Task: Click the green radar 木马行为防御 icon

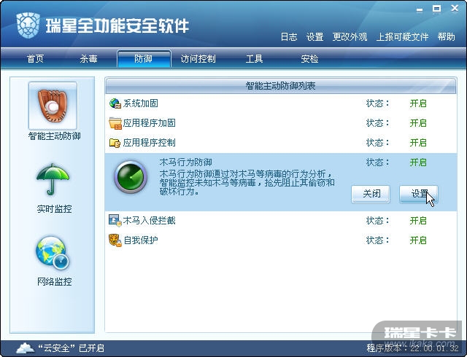Action: (x=131, y=177)
